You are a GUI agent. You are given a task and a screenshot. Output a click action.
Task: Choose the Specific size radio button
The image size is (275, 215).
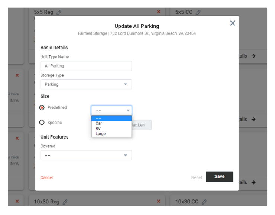coord(42,123)
